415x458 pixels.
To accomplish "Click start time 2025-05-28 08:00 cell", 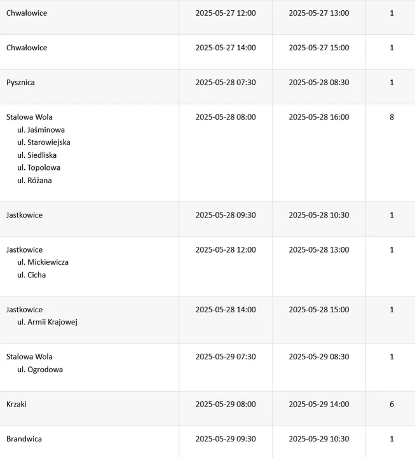I will click(226, 117).
